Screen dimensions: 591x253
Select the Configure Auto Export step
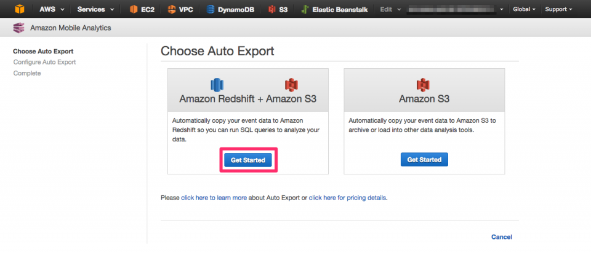point(44,62)
